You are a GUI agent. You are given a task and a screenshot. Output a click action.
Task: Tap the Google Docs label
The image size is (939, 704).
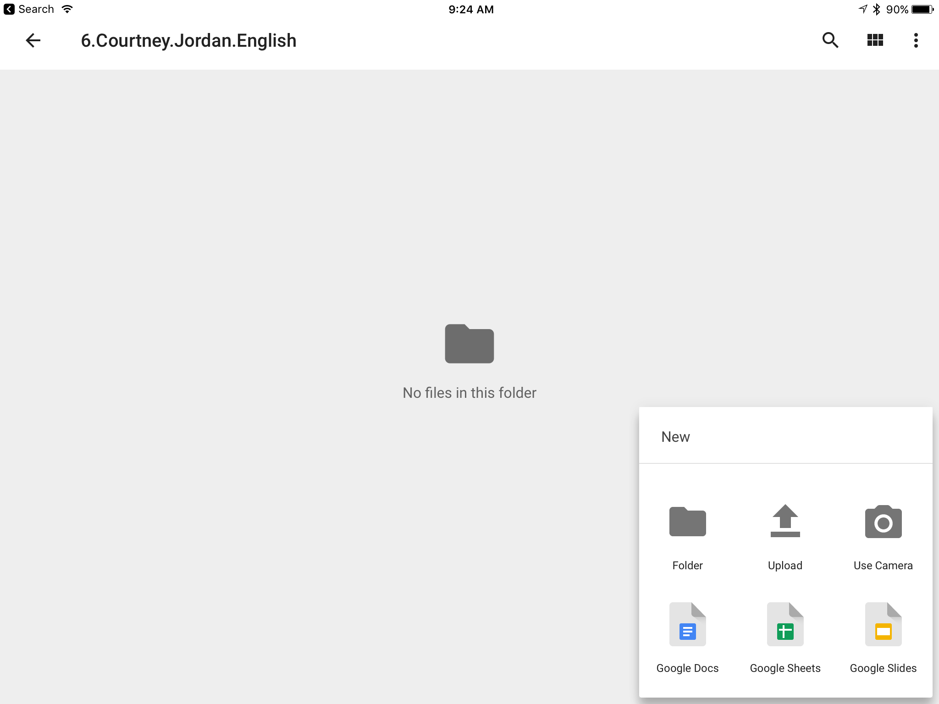[x=687, y=668]
